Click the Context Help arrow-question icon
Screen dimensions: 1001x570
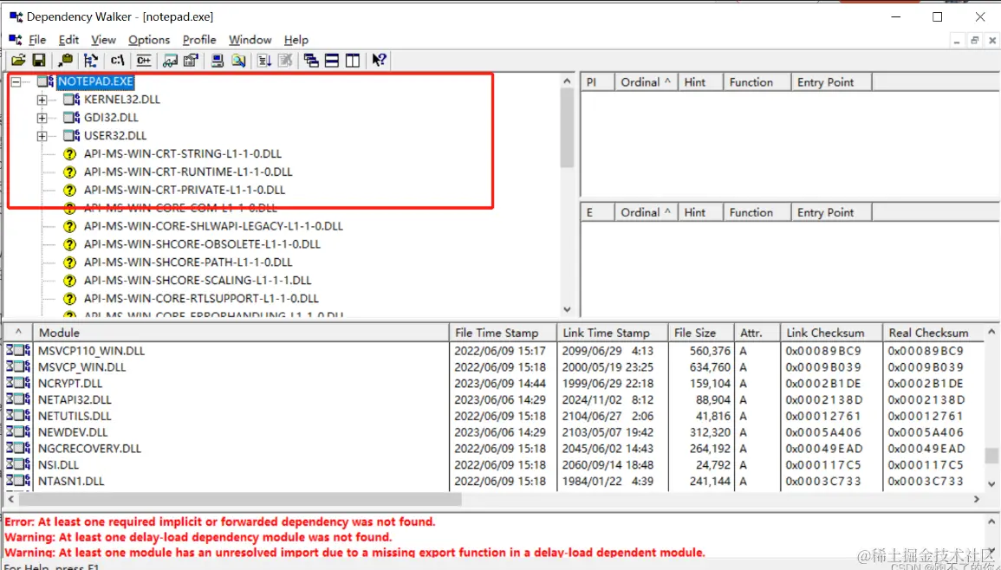380,61
